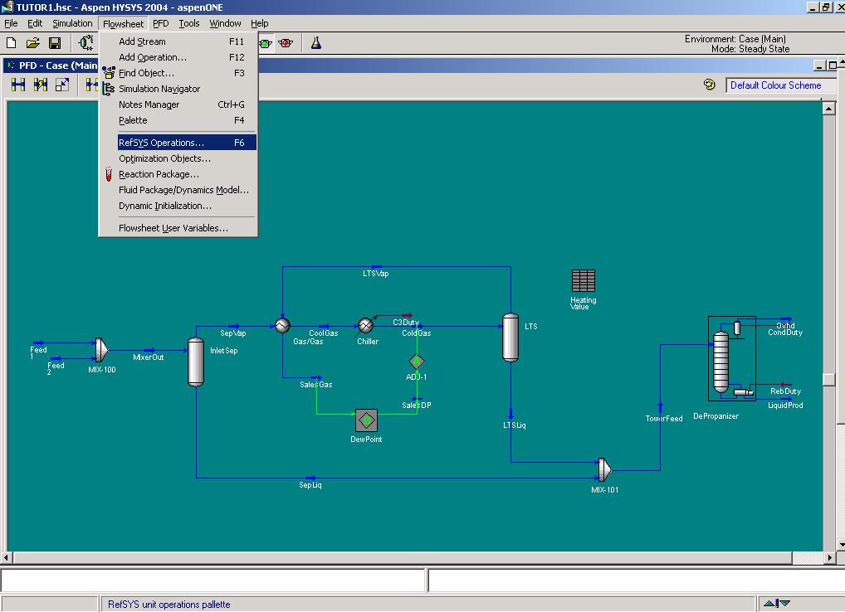Click the Size Mode PFD icon

tap(62, 85)
